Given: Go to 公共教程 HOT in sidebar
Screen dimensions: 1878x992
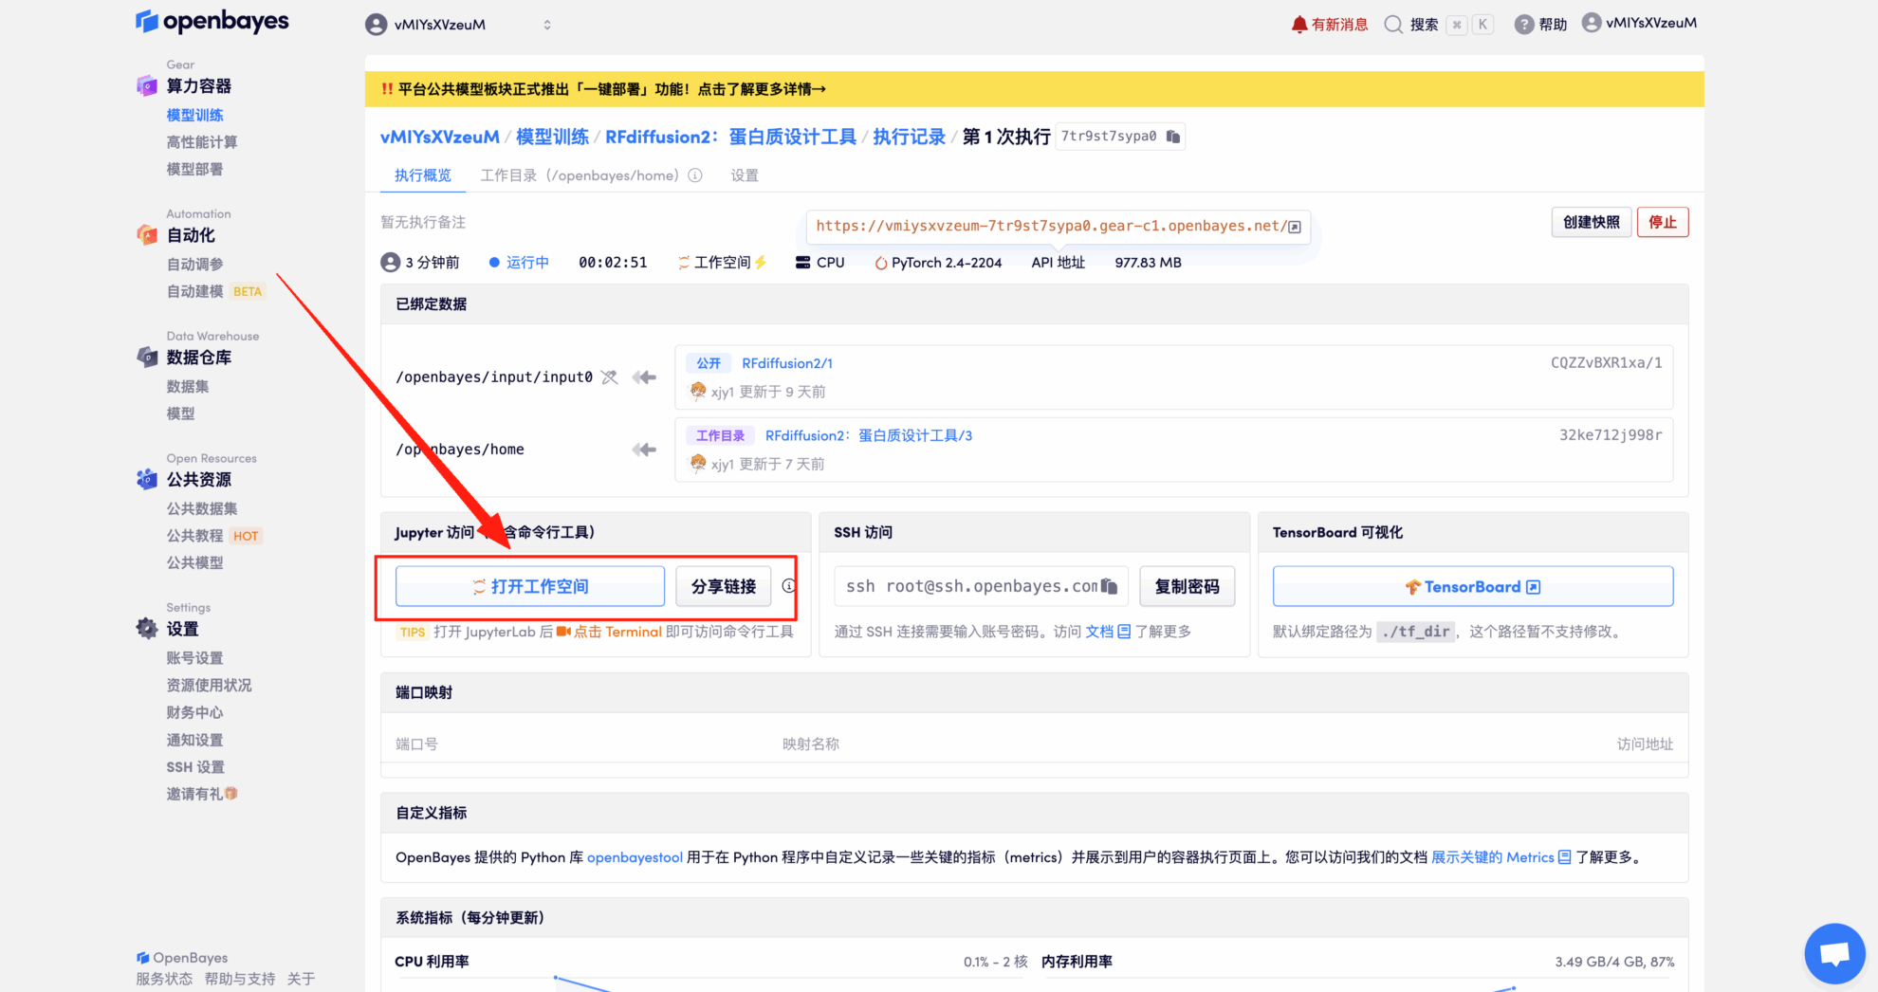Looking at the screenshot, I should tap(214, 536).
